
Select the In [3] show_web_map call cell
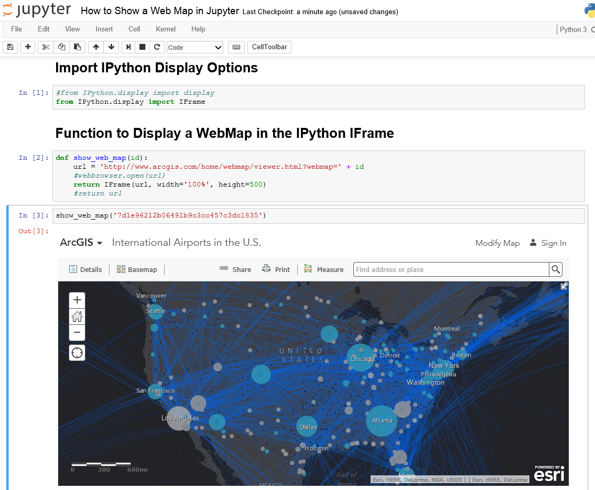318,215
